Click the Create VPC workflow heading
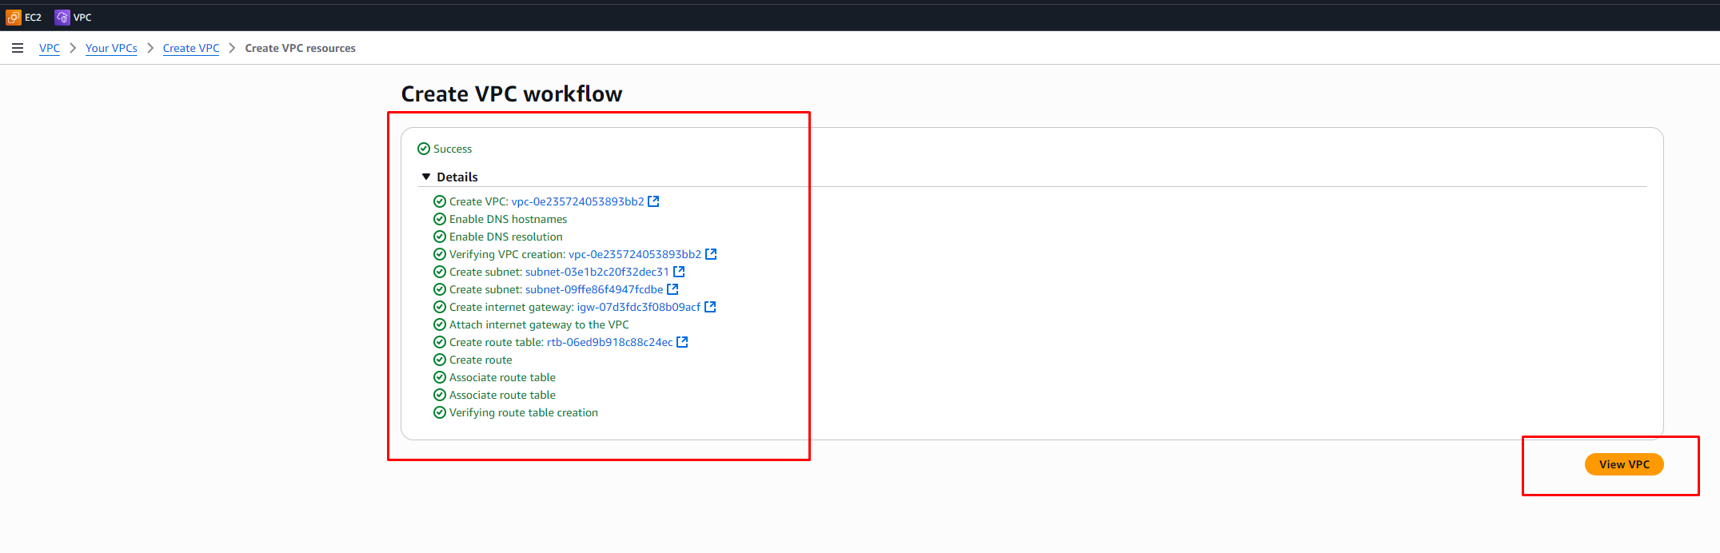The height and width of the screenshot is (553, 1720). 512,93
